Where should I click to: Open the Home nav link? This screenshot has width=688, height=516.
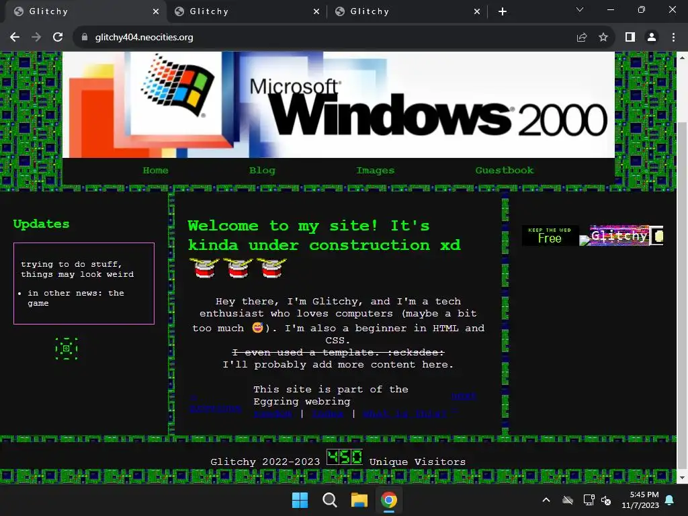tap(155, 170)
